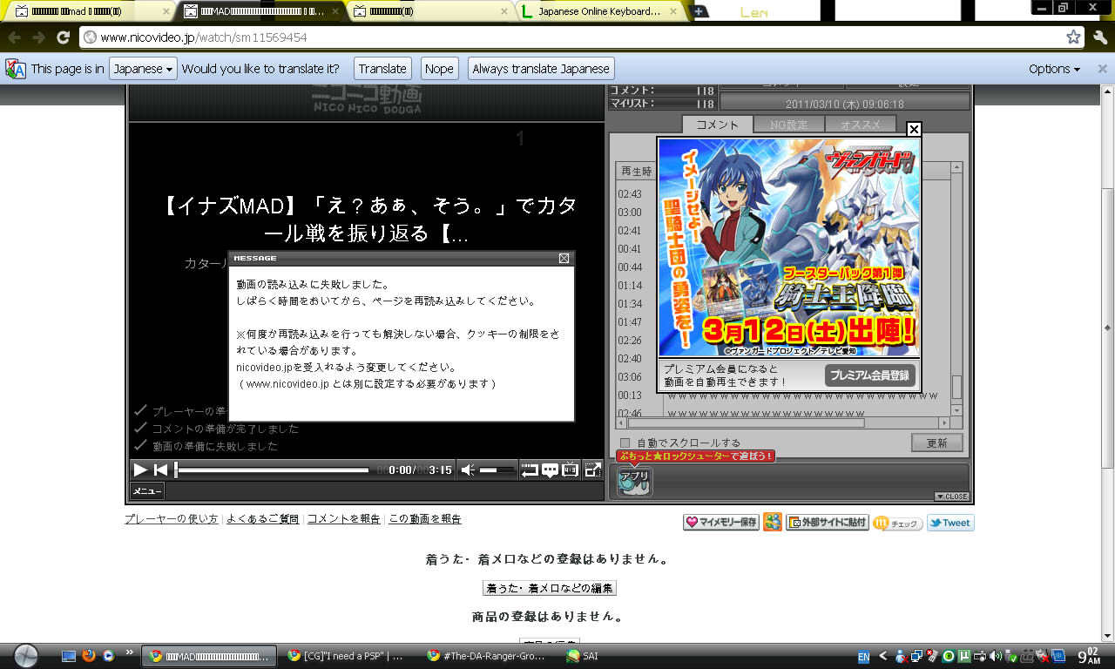Select the NG設定 tab
1115x669 pixels.
pyautogui.click(x=789, y=125)
